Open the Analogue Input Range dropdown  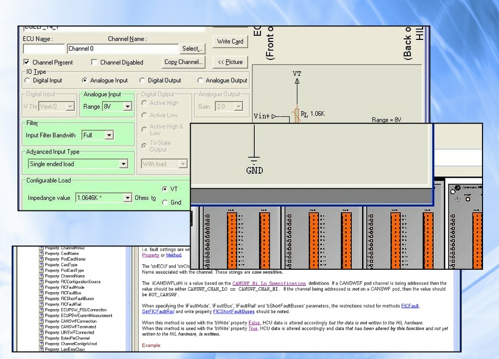[127, 106]
